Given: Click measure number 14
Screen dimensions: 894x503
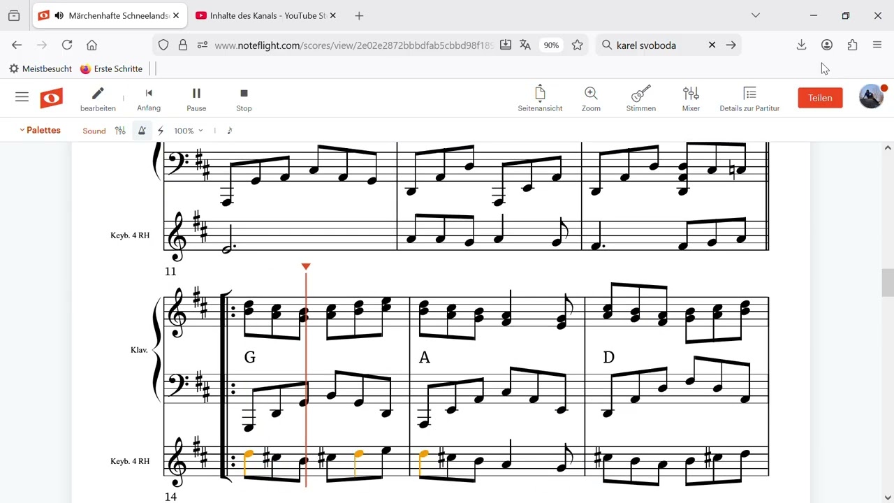Looking at the screenshot, I should [x=171, y=497].
